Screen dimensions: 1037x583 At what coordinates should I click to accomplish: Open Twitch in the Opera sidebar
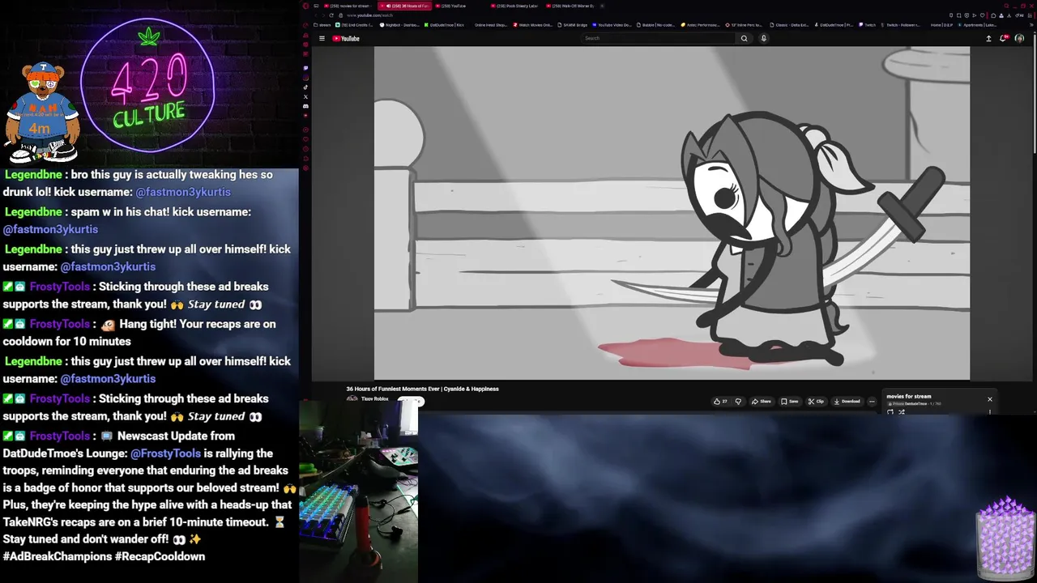coord(305,68)
